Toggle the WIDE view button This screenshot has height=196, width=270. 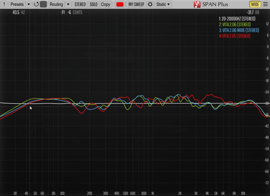(x=255, y=4)
